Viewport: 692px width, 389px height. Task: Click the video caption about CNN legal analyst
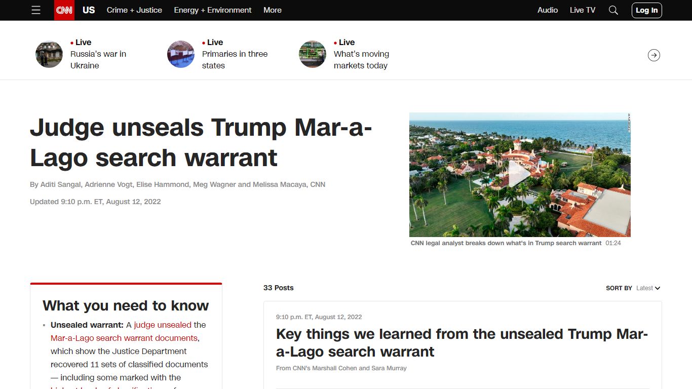[x=506, y=243]
